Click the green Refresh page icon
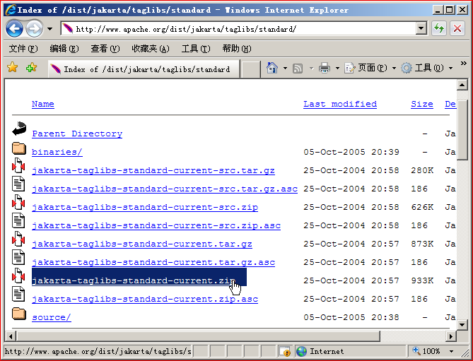 point(439,29)
